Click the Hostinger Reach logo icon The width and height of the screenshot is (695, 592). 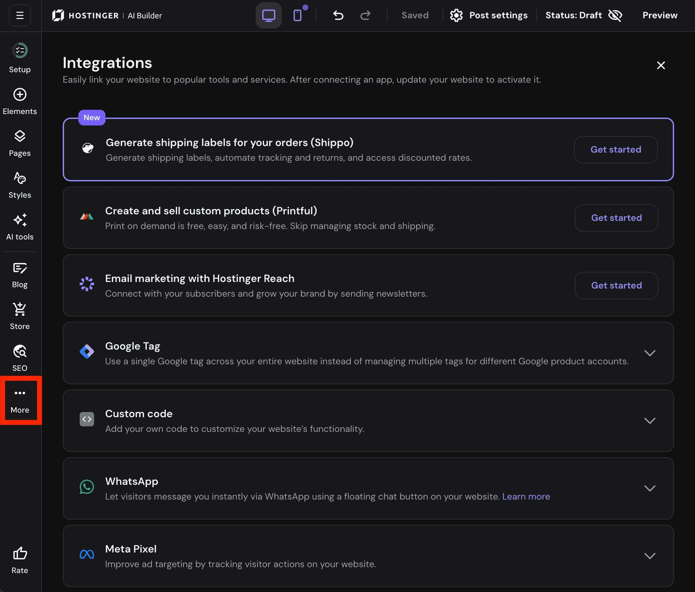pos(87,284)
